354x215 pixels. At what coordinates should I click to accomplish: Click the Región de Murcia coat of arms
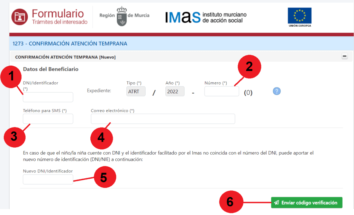coord(121,16)
